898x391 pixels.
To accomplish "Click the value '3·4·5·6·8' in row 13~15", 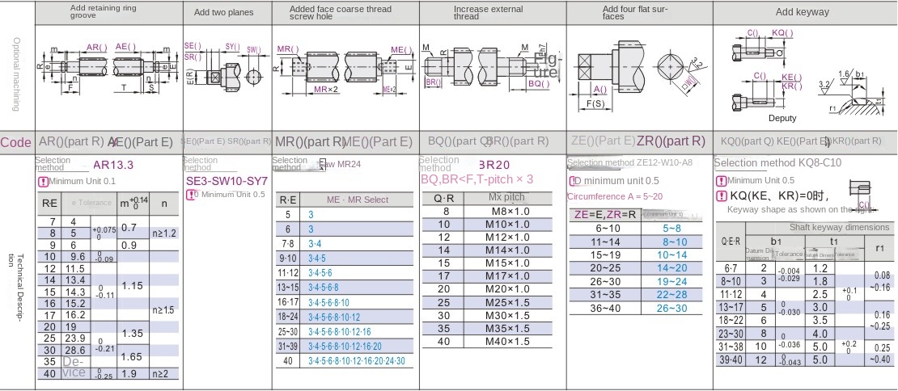I will coord(324,288).
